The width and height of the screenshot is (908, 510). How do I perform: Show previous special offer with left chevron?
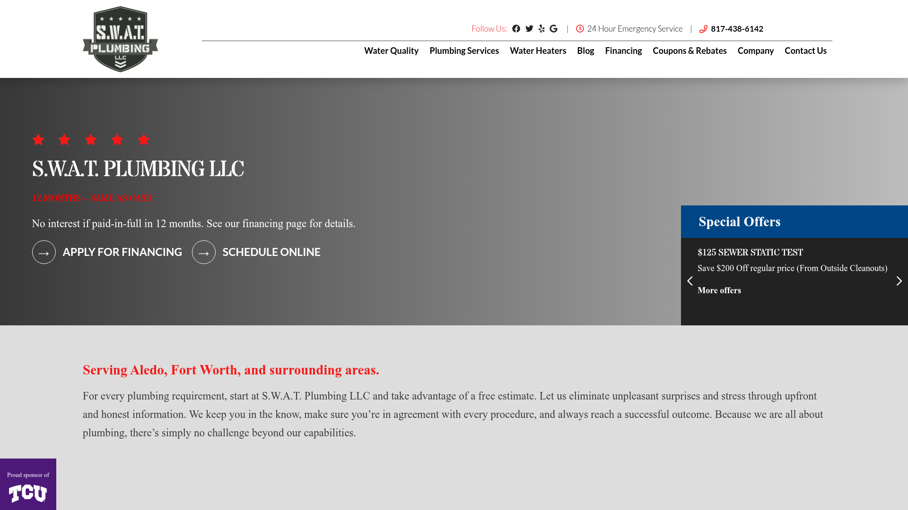pyautogui.click(x=690, y=281)
